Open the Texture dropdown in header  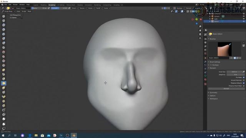[83, 8]
